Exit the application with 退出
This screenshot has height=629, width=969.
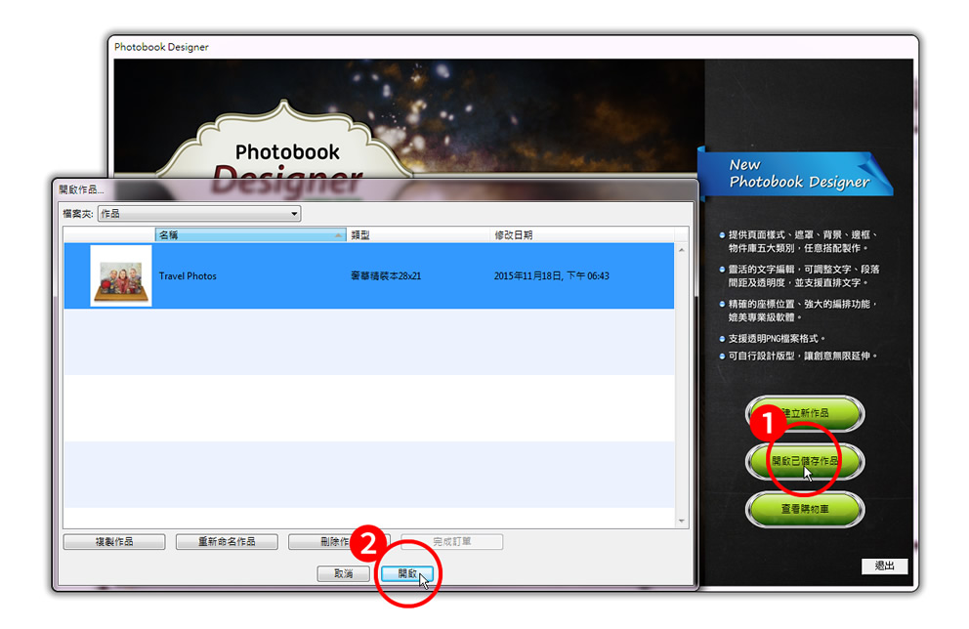coord(884,566)
